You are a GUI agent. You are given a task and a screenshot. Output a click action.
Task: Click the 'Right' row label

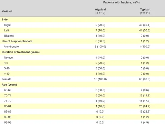pos(7,25)
